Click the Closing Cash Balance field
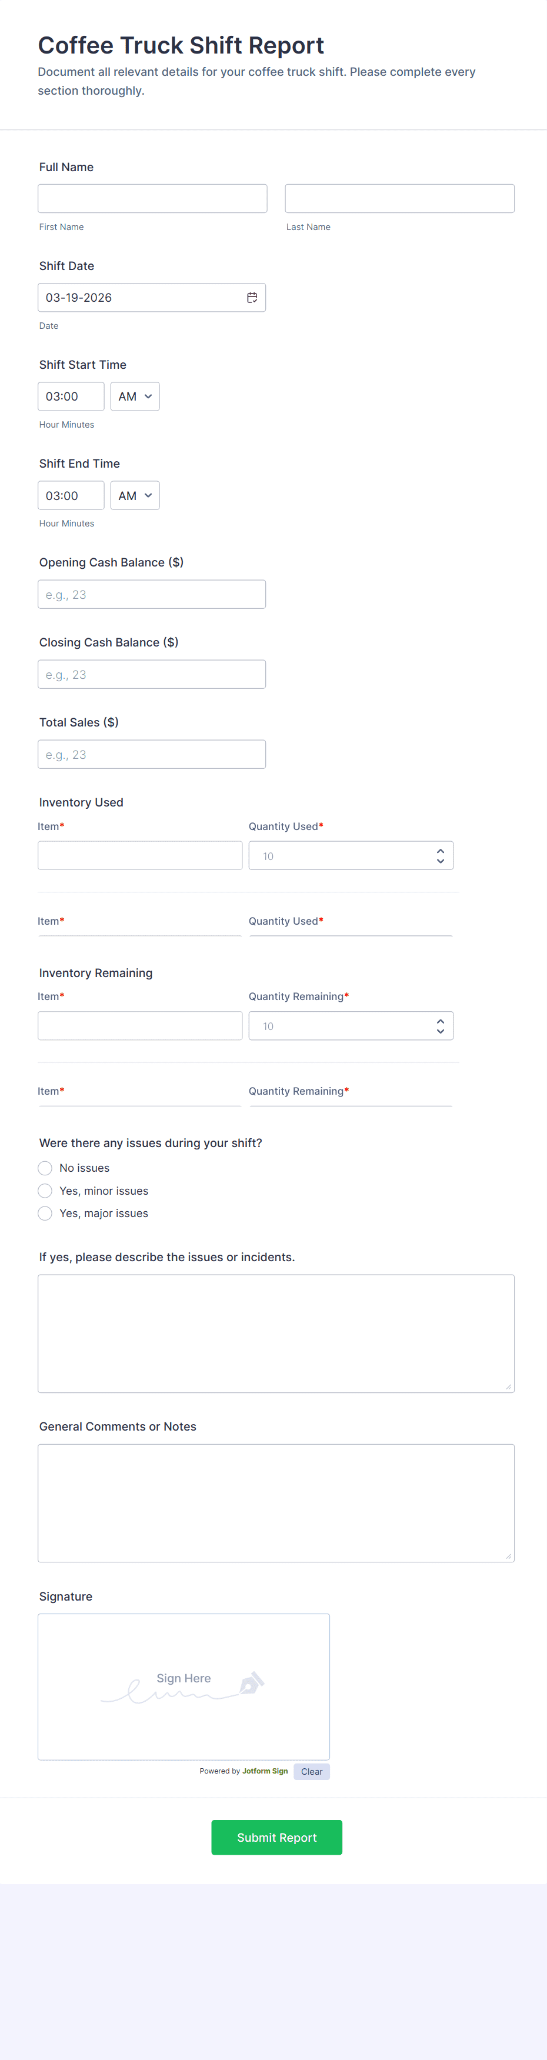Screen dimensions: 547x2060 152,674
